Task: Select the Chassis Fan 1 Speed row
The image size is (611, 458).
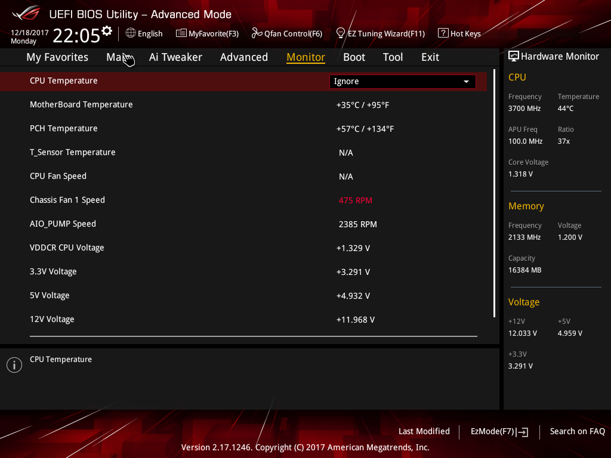Action: point(243,200)
